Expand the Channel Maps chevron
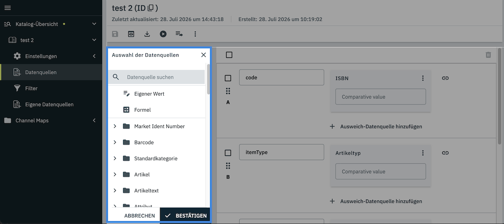 point(94,120)
